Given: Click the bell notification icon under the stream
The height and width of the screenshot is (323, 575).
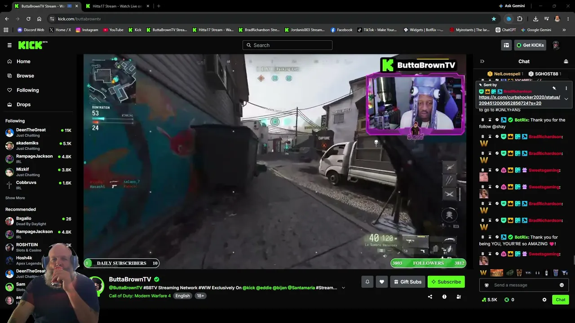Looking at the screenshot, I should click(x=367, y=282).
